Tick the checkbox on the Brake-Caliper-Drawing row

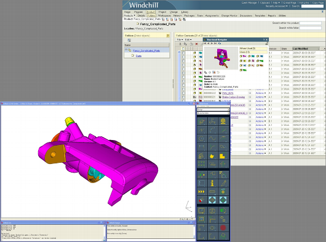tap(183, 97)
